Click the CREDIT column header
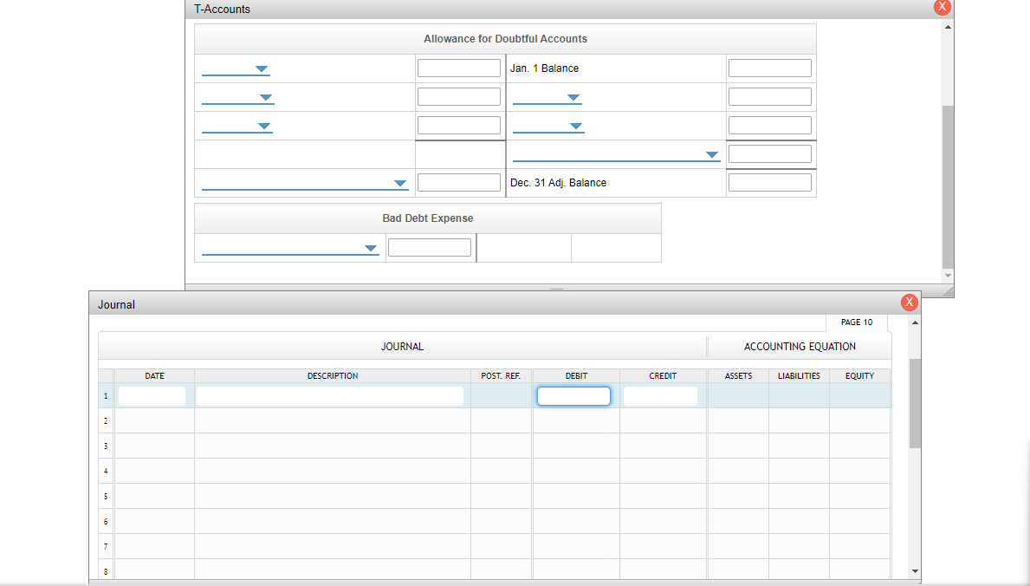This screenshot has width=1030, height=586. pyautogui.click(x=663, y=376)
